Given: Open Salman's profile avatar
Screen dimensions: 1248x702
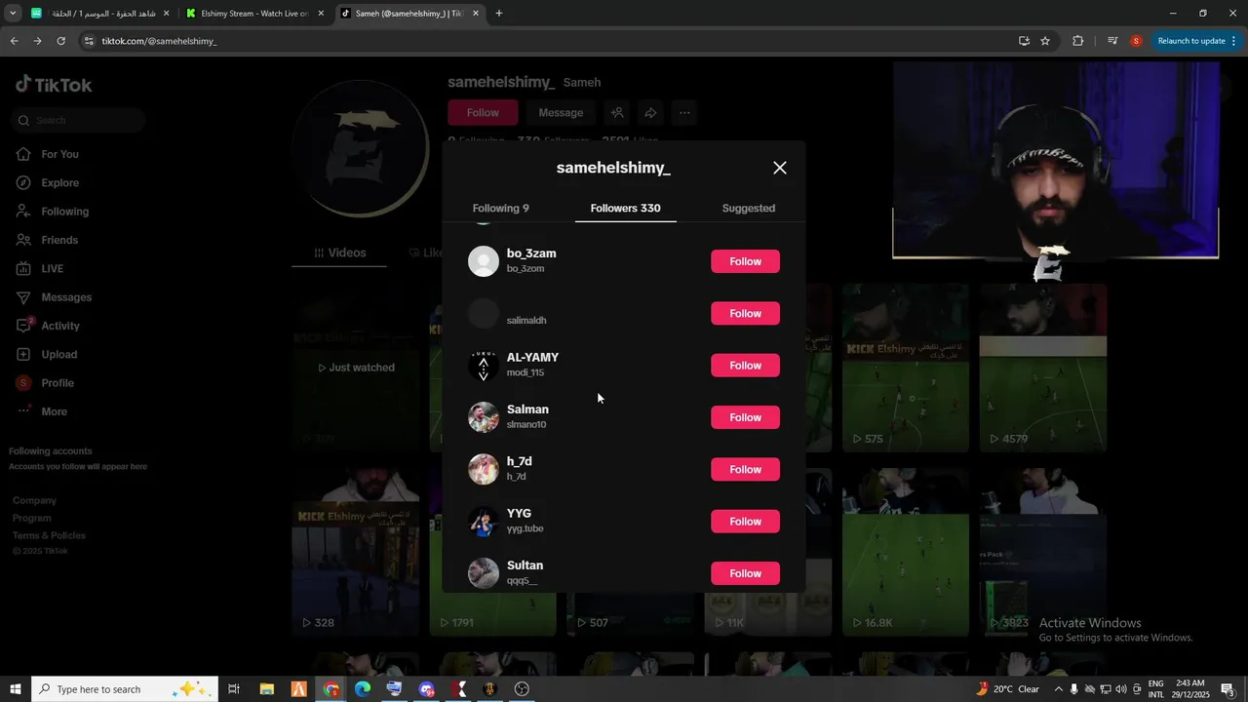Looking at the screenshot, I should click(x=484, y=417).
